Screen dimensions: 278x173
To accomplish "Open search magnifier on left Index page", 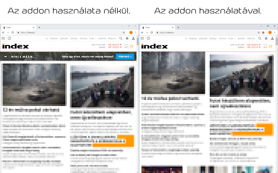I will (121, 38).
